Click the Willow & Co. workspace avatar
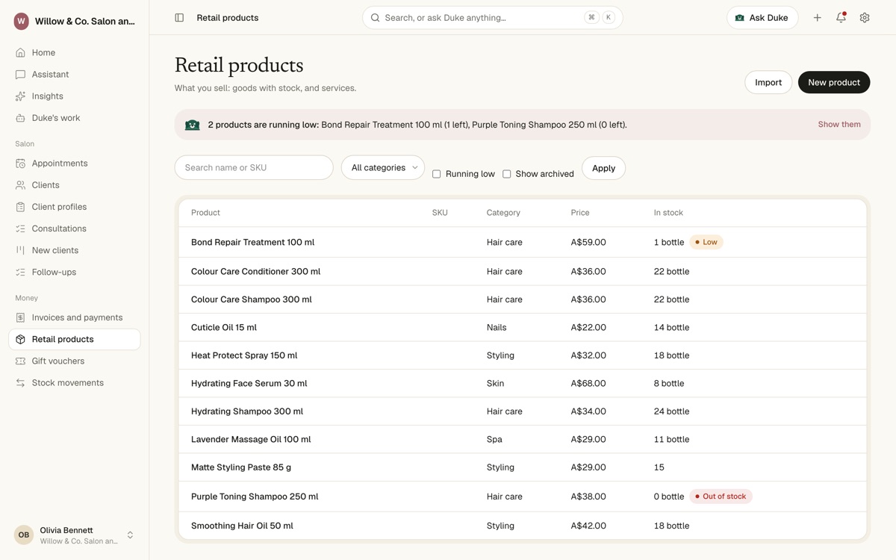The image size is (896, 560). 21,21
